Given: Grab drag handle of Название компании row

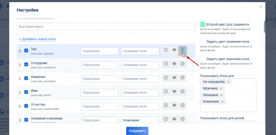Looking at the screenshot, I should 20,120.
